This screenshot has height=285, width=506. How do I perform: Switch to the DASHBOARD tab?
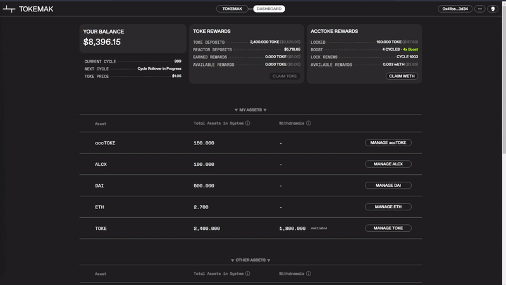pos(269,9)
